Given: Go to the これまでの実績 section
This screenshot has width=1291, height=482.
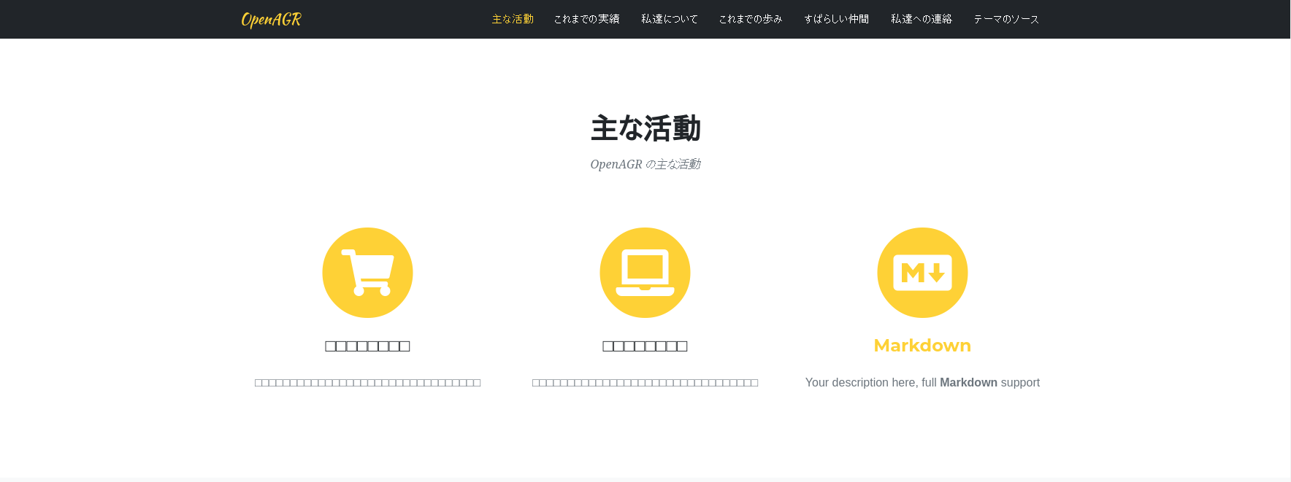Looking at the screenshot, I should pos(586,19).
